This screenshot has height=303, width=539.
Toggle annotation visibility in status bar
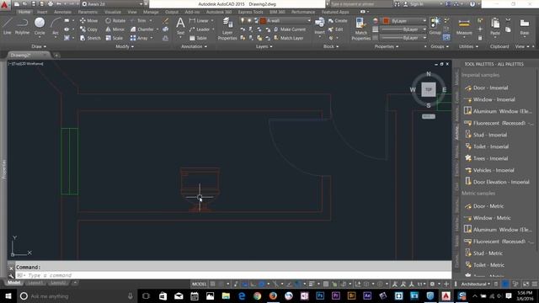coord(395,284)
